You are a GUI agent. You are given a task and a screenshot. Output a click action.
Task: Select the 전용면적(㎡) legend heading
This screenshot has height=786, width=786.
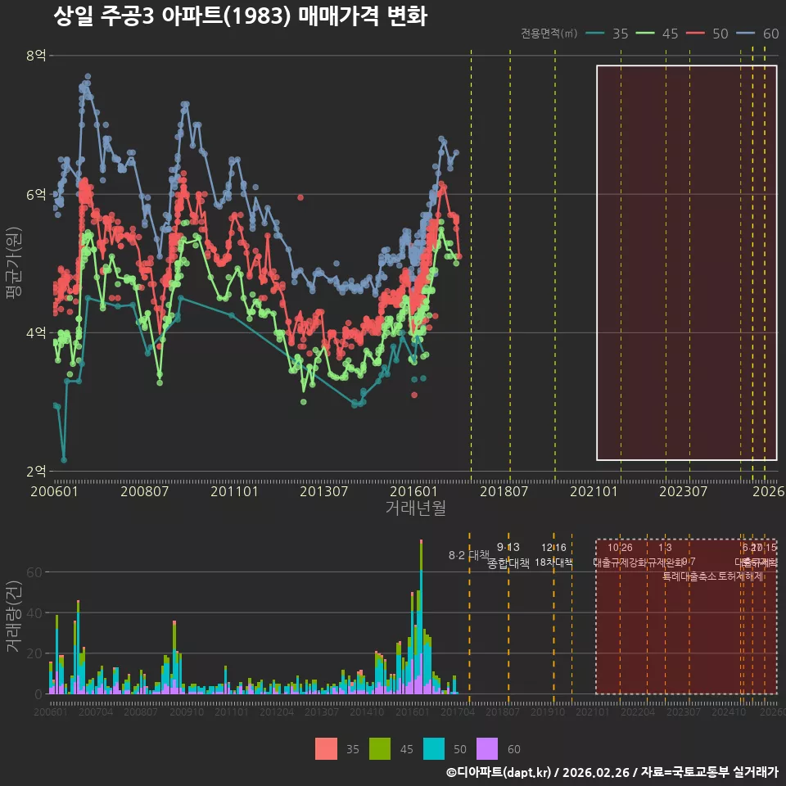[549, 34]
